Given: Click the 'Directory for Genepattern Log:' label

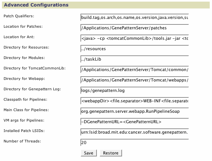Looking at the screenshot, I should coord(32,89).
